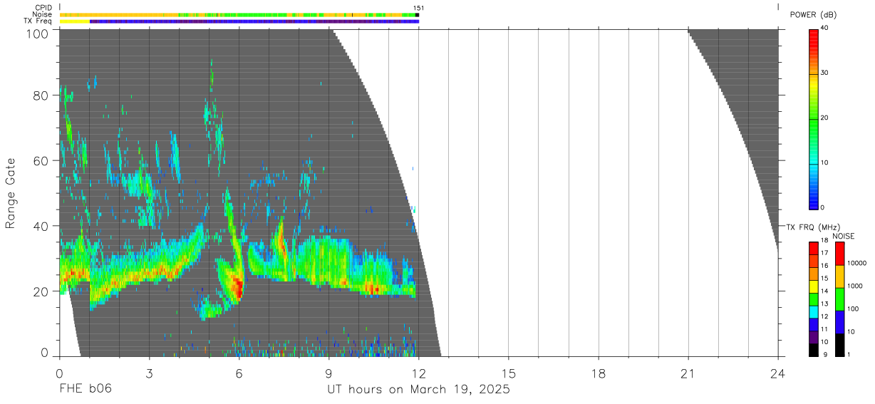Click the CPID value 151

418,8
